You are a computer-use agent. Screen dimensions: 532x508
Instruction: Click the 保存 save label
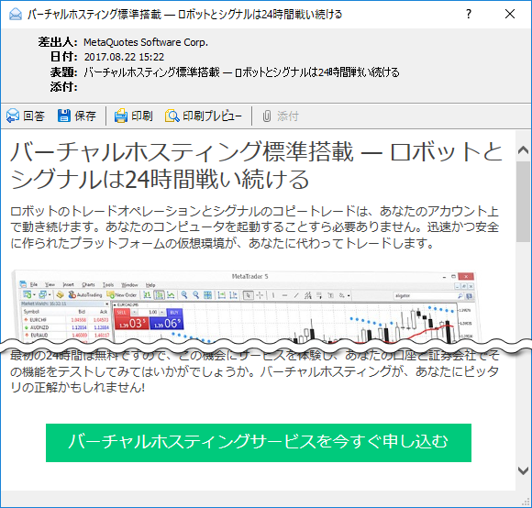point(85,116)
